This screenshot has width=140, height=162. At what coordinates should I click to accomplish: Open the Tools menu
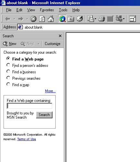63,10
